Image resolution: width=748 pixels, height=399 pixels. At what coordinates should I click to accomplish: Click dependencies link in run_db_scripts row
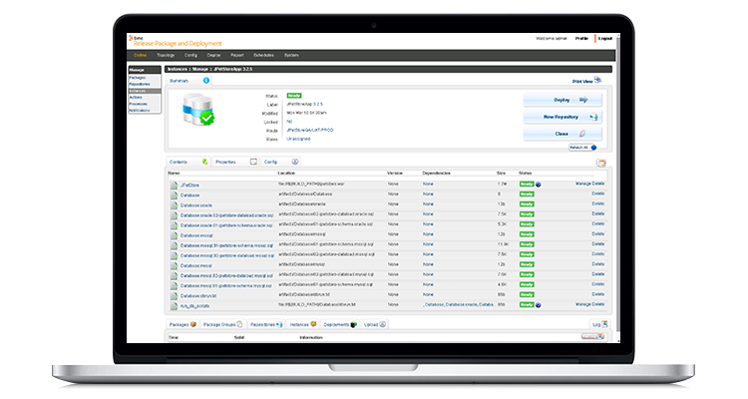click(x=459, y=304)
